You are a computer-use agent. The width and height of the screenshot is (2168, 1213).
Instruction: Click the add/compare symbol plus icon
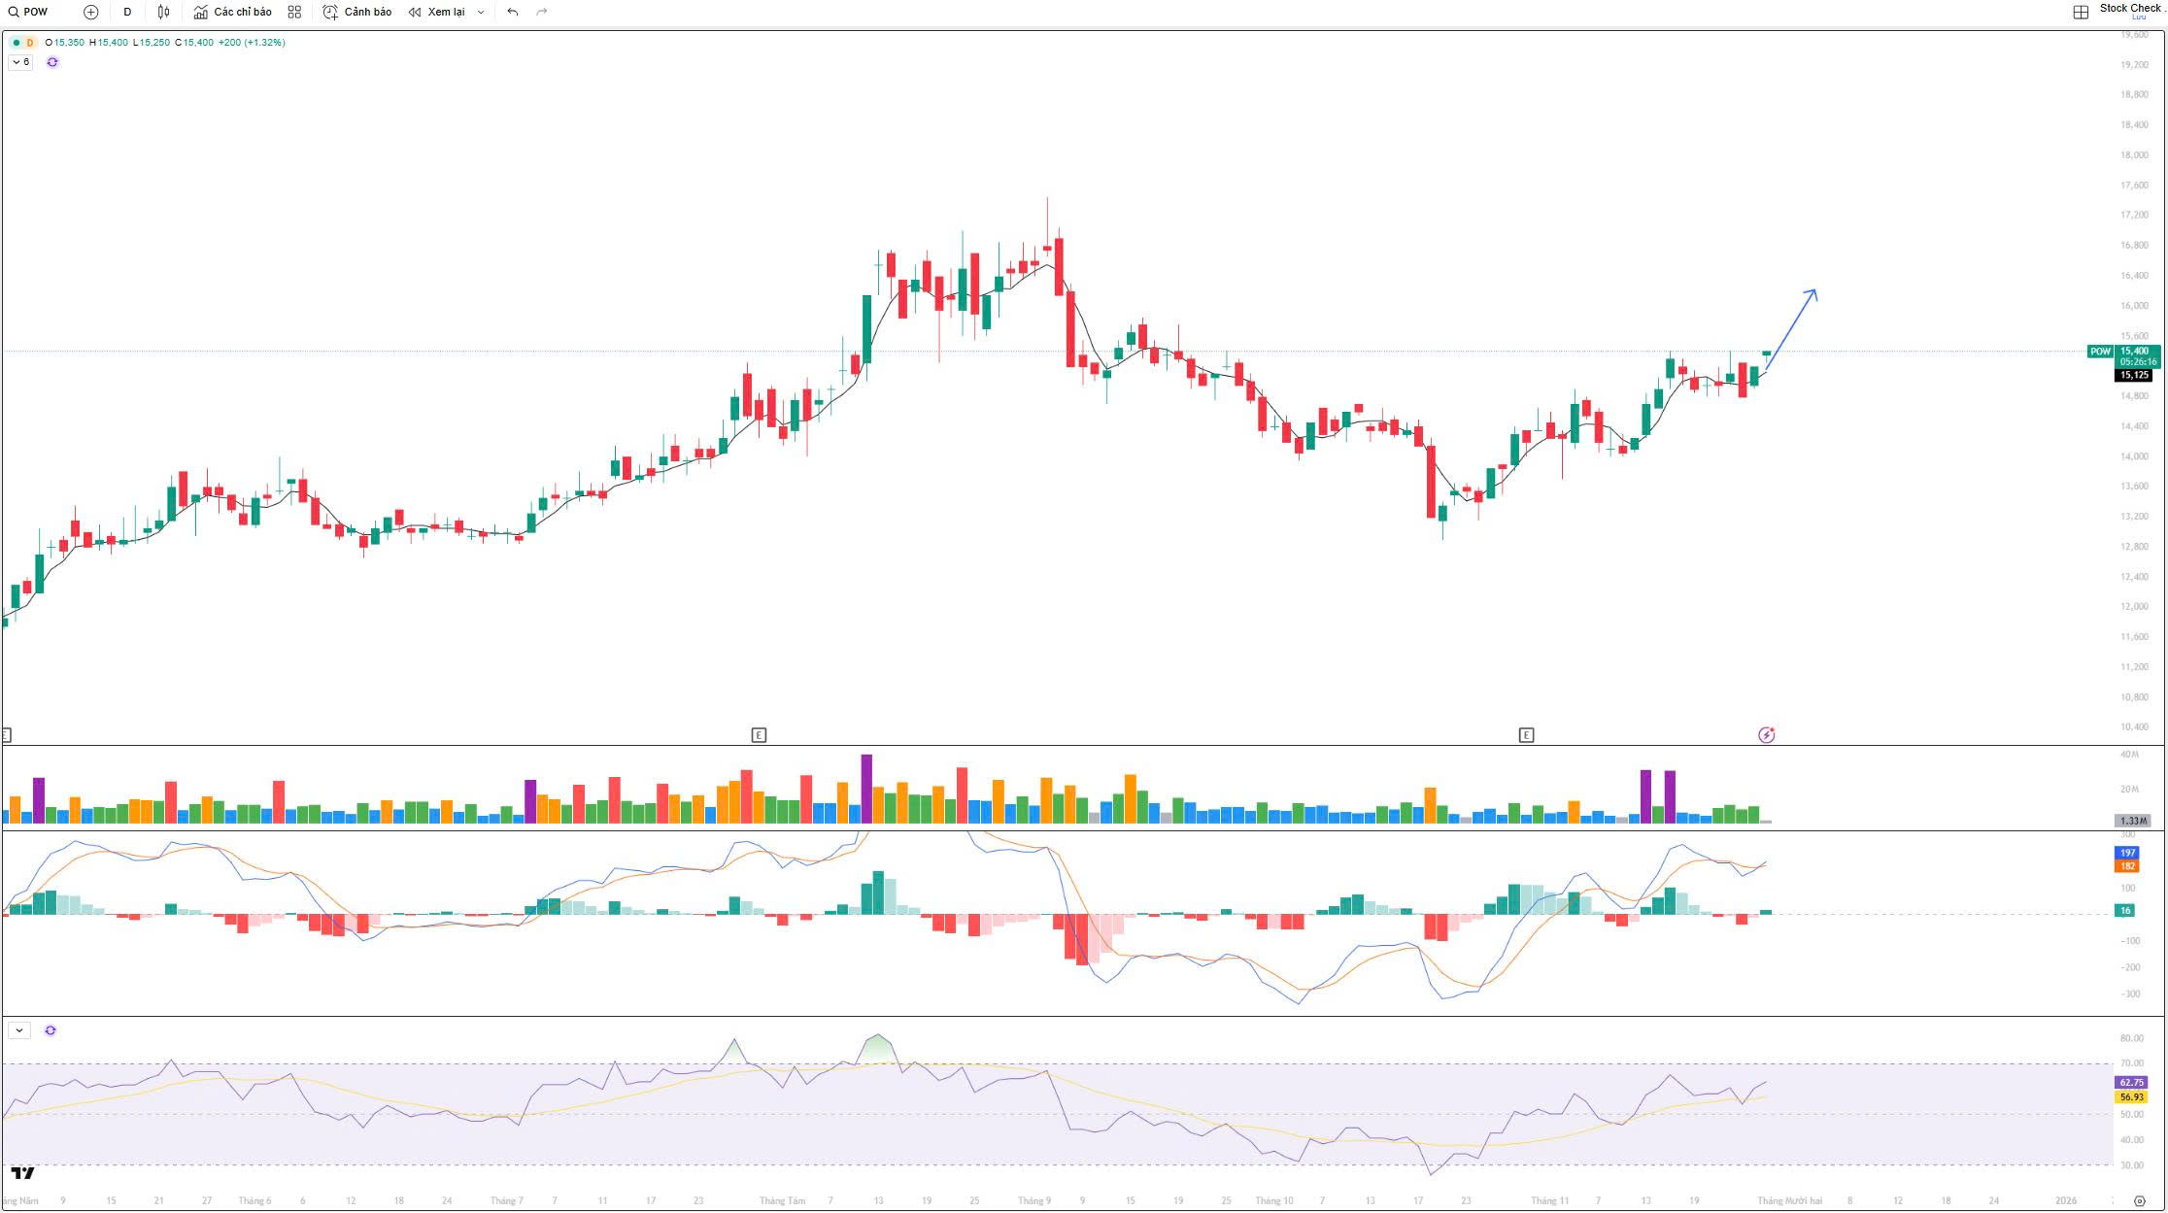pos(91,12)
